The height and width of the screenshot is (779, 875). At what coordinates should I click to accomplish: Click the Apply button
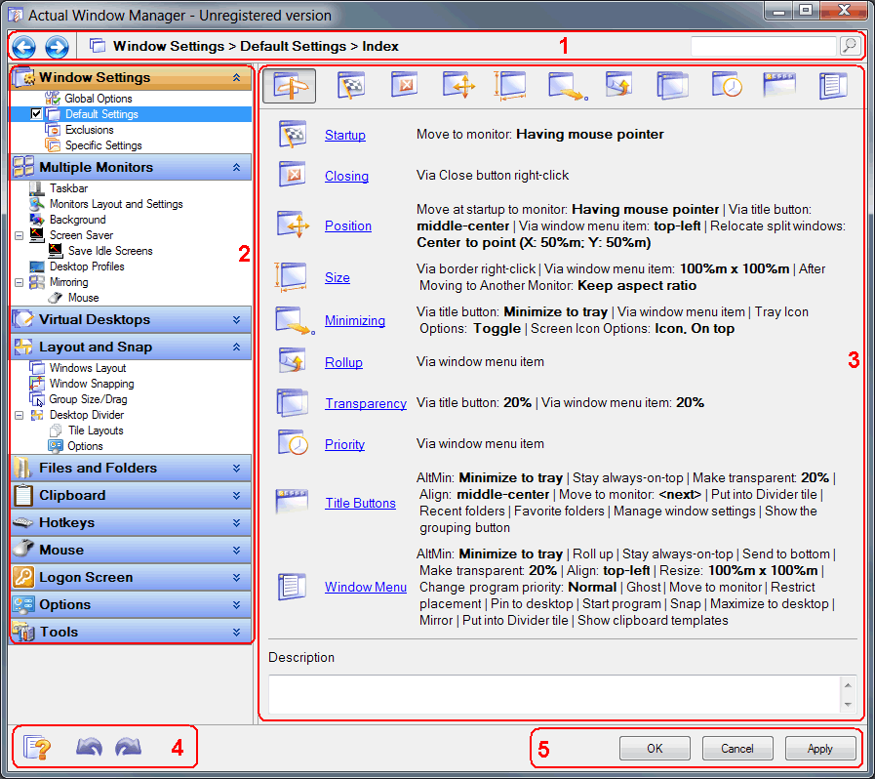(820, 749)
